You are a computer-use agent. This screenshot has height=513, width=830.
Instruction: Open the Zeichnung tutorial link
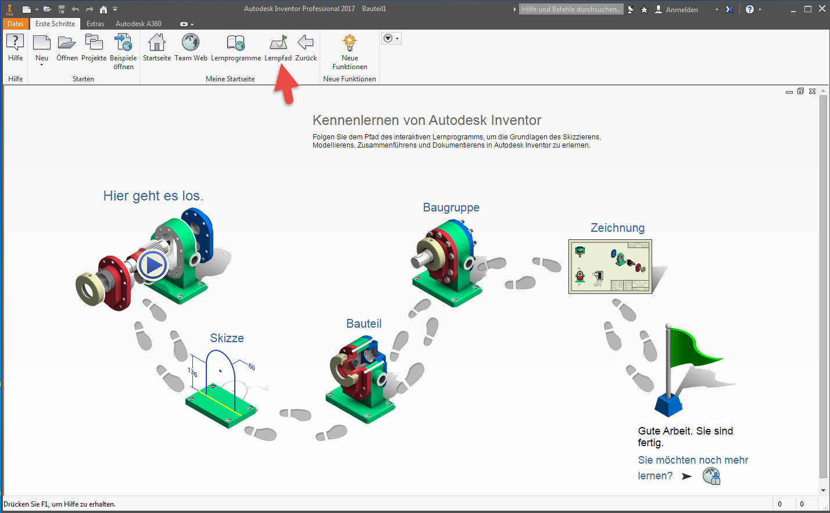617,228
